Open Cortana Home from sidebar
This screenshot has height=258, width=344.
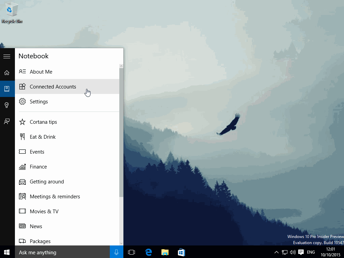[x=7, y=73]
